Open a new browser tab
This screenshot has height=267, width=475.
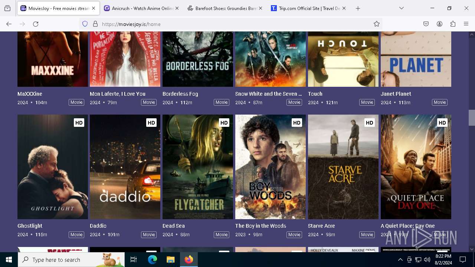358,8
